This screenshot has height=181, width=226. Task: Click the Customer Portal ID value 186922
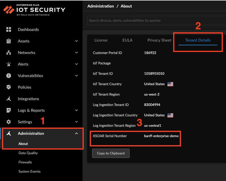(x=150, y=53)
